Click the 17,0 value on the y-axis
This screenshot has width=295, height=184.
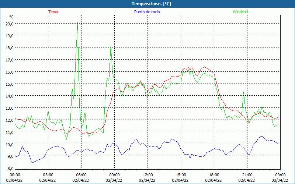coord(10,60)
